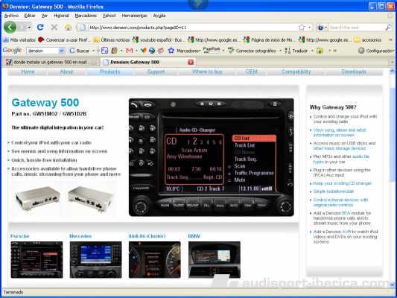Open the Ayuda menu
The height and width of the screenshot is (298, 397).
159,16
